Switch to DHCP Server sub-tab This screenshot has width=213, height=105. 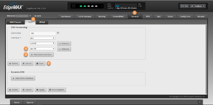15,22
